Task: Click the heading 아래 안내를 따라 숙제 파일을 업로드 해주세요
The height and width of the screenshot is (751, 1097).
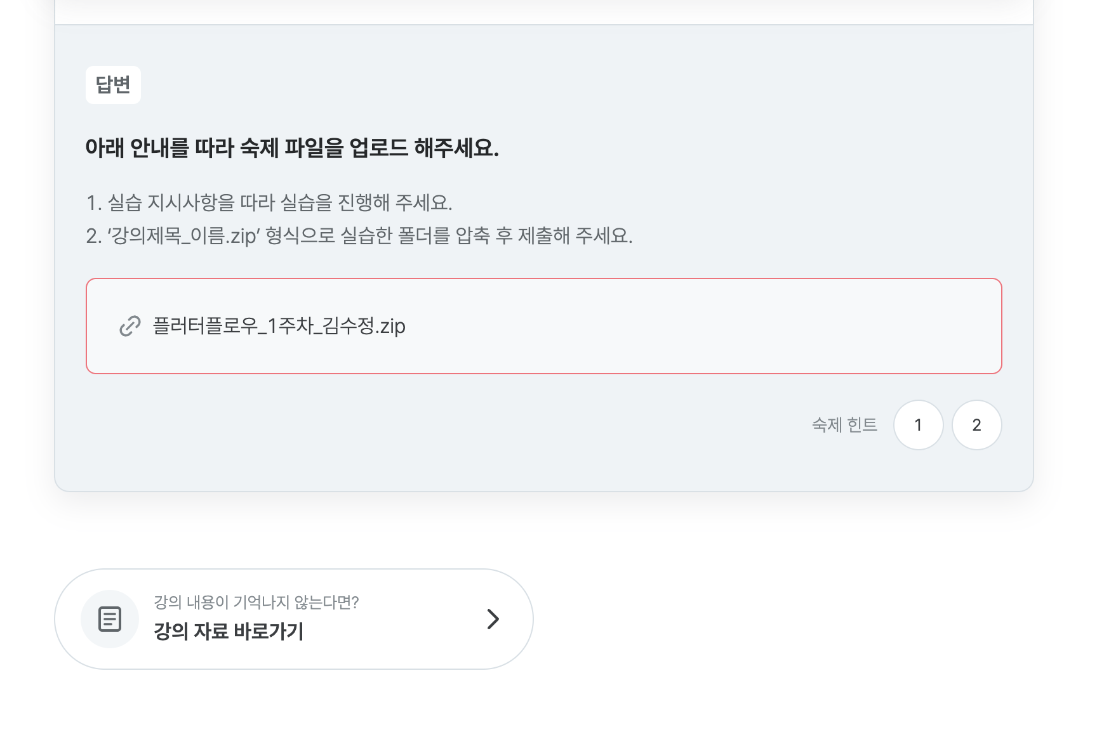Action: pos(292,148)
